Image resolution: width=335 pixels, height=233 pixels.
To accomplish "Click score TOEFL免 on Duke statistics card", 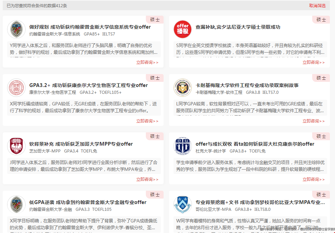I will point(257,151).
